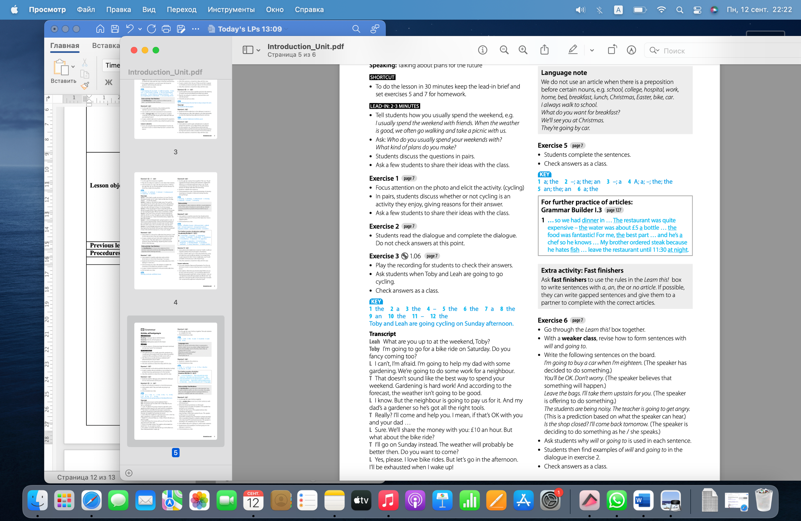This screenshot has width=801, height=521.
Task: Click the add page plus button
Action: coord(129,473)
